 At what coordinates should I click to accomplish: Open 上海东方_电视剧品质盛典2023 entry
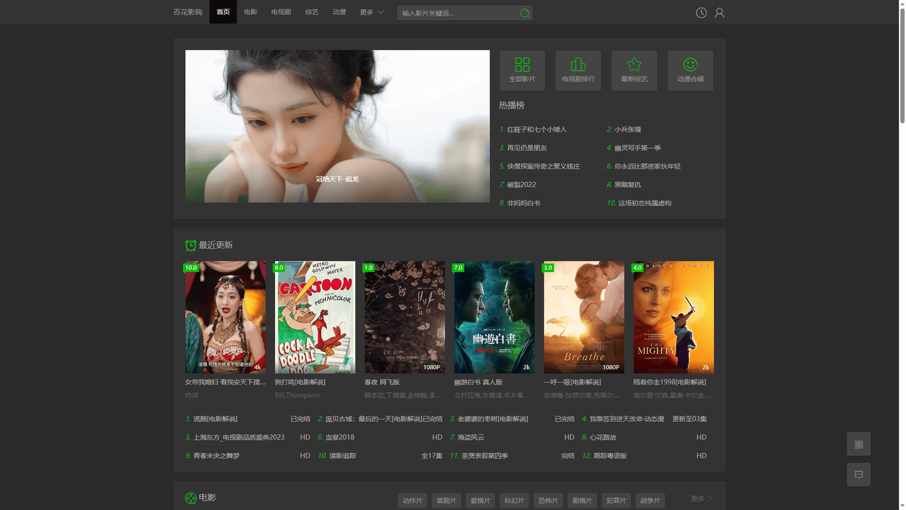pyautogui.click(x=239, y=437)
